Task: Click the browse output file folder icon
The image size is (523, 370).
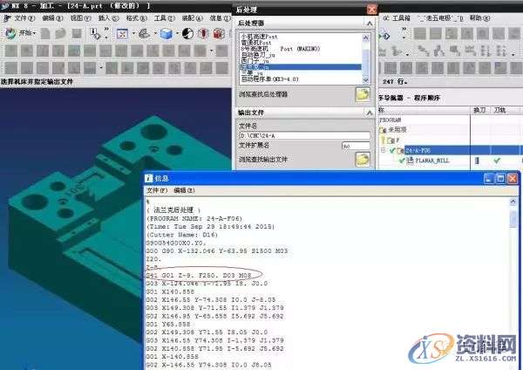Action: 363,159
